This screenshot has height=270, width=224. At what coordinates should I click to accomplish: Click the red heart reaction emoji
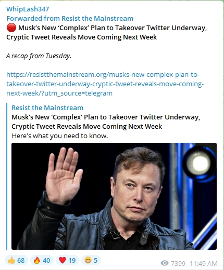(x=63, y=260)
